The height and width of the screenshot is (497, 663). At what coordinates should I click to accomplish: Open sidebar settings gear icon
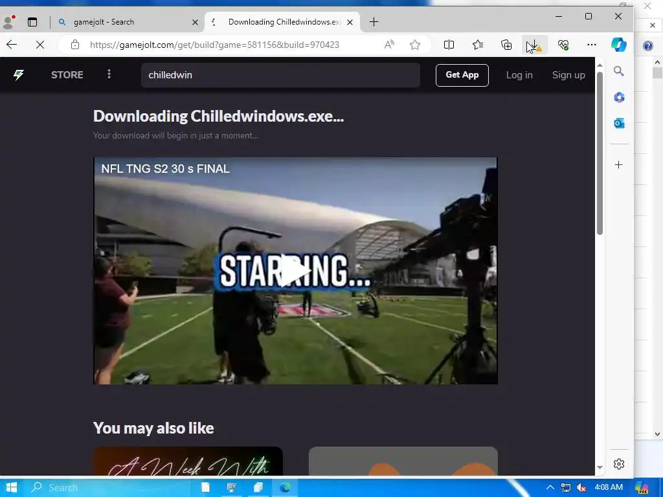tap(618, 464)
